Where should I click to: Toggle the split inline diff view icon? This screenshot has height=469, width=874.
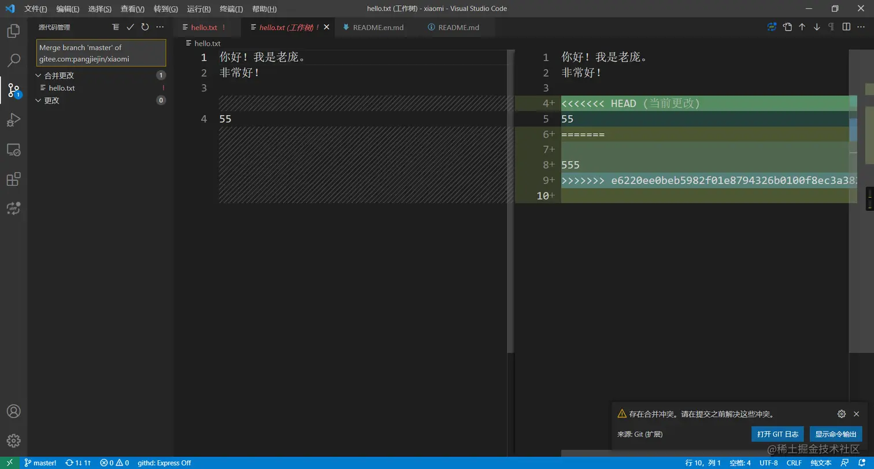(x=846, y=27)
